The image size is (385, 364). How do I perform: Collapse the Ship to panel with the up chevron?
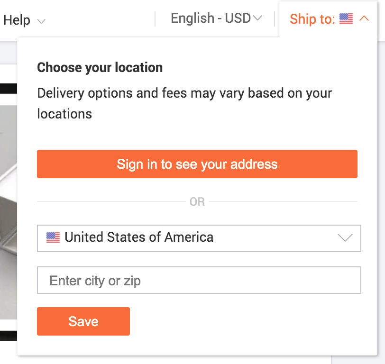(x=364, y=19)
